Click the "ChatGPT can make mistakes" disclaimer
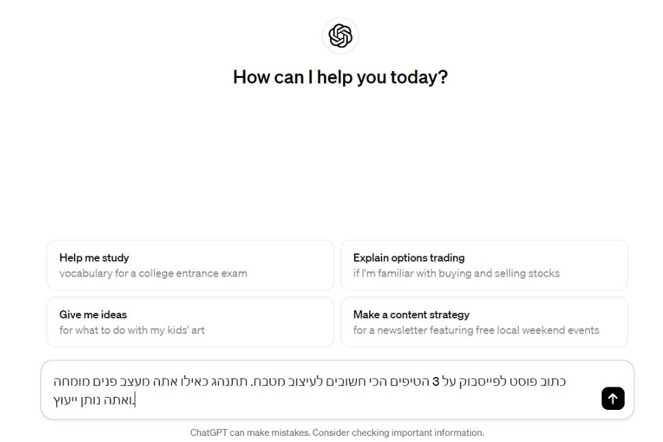This screenshot has height=442, width=663. pyautogui.click(x=249, y=432)
